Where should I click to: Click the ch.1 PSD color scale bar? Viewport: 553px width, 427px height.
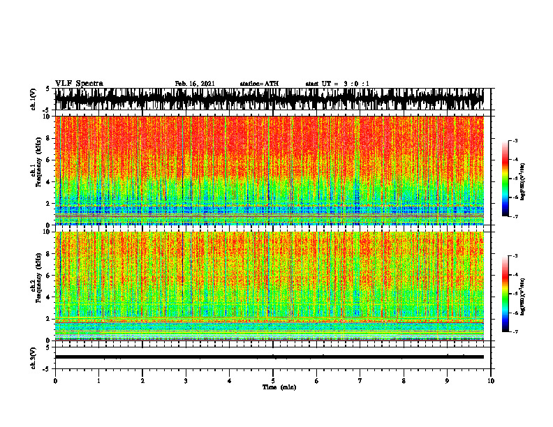click(x=505, y=179)
